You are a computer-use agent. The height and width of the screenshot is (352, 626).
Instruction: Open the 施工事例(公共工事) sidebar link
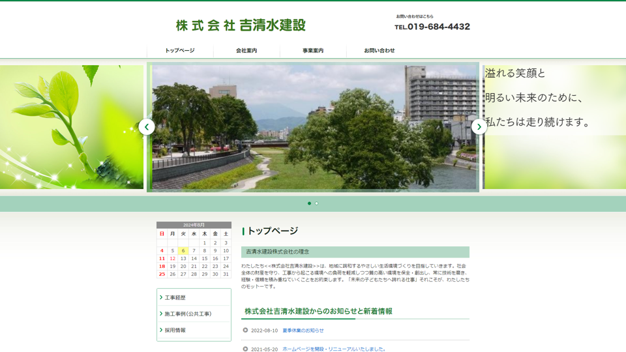(x=188, y=314)
